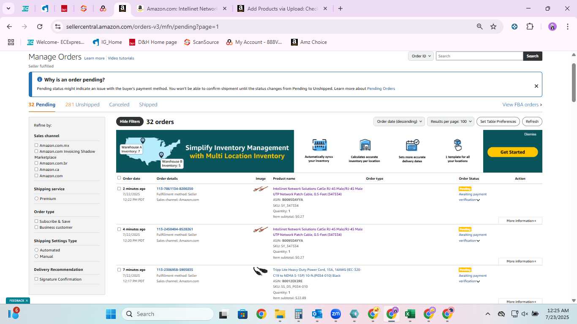Viewport: 577px width, 324px height.
Task: Select Automated shipping settings type
Action: (36, 250)
